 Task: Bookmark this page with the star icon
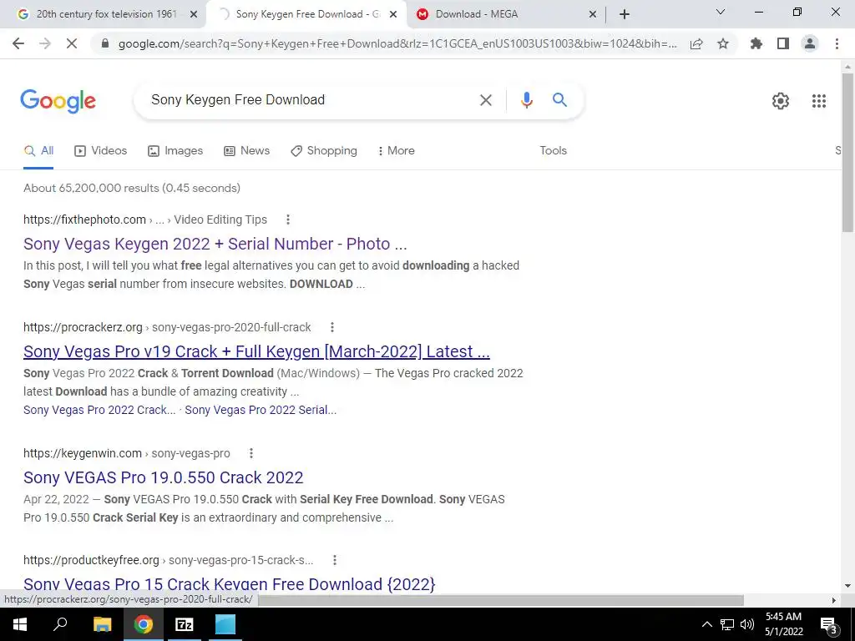[723, 43]
